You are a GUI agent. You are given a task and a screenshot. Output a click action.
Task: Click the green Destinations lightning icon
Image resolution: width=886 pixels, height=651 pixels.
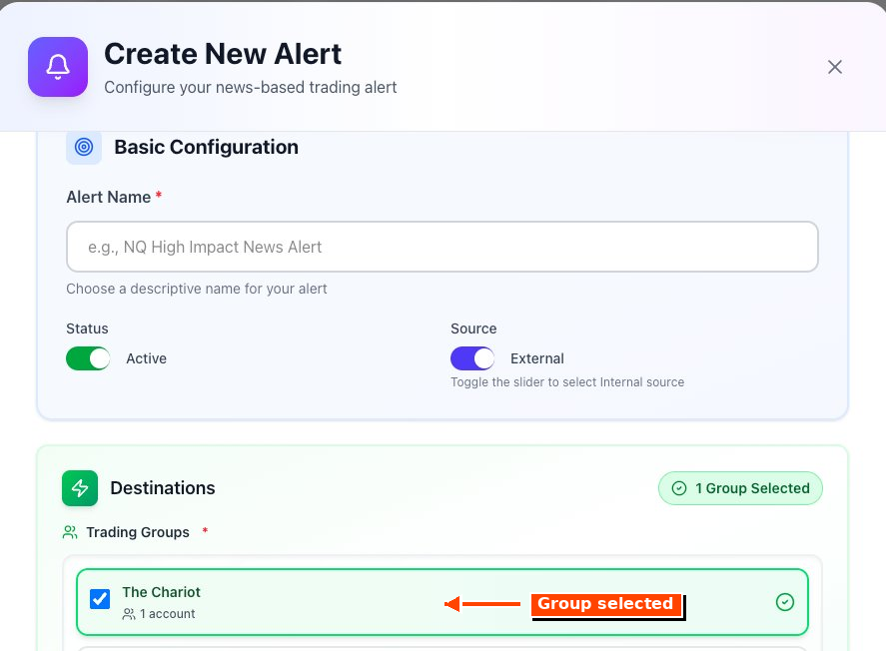[80, 488]
